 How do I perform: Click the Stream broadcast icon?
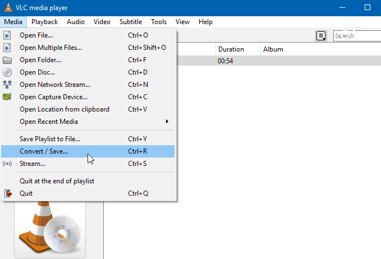click(7, 164)
